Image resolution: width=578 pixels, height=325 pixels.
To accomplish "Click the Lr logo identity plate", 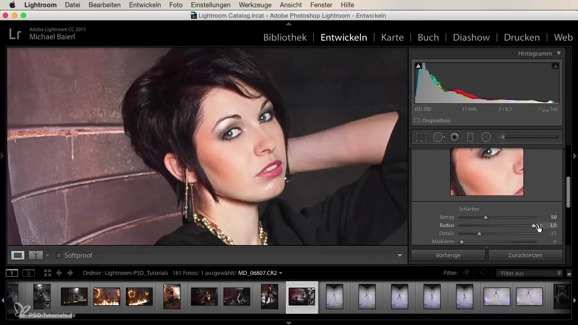I will pos(15,34).
